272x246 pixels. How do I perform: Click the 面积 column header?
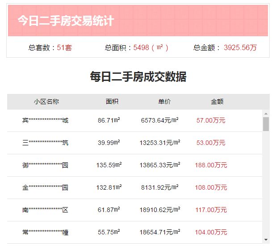[112, 102]
